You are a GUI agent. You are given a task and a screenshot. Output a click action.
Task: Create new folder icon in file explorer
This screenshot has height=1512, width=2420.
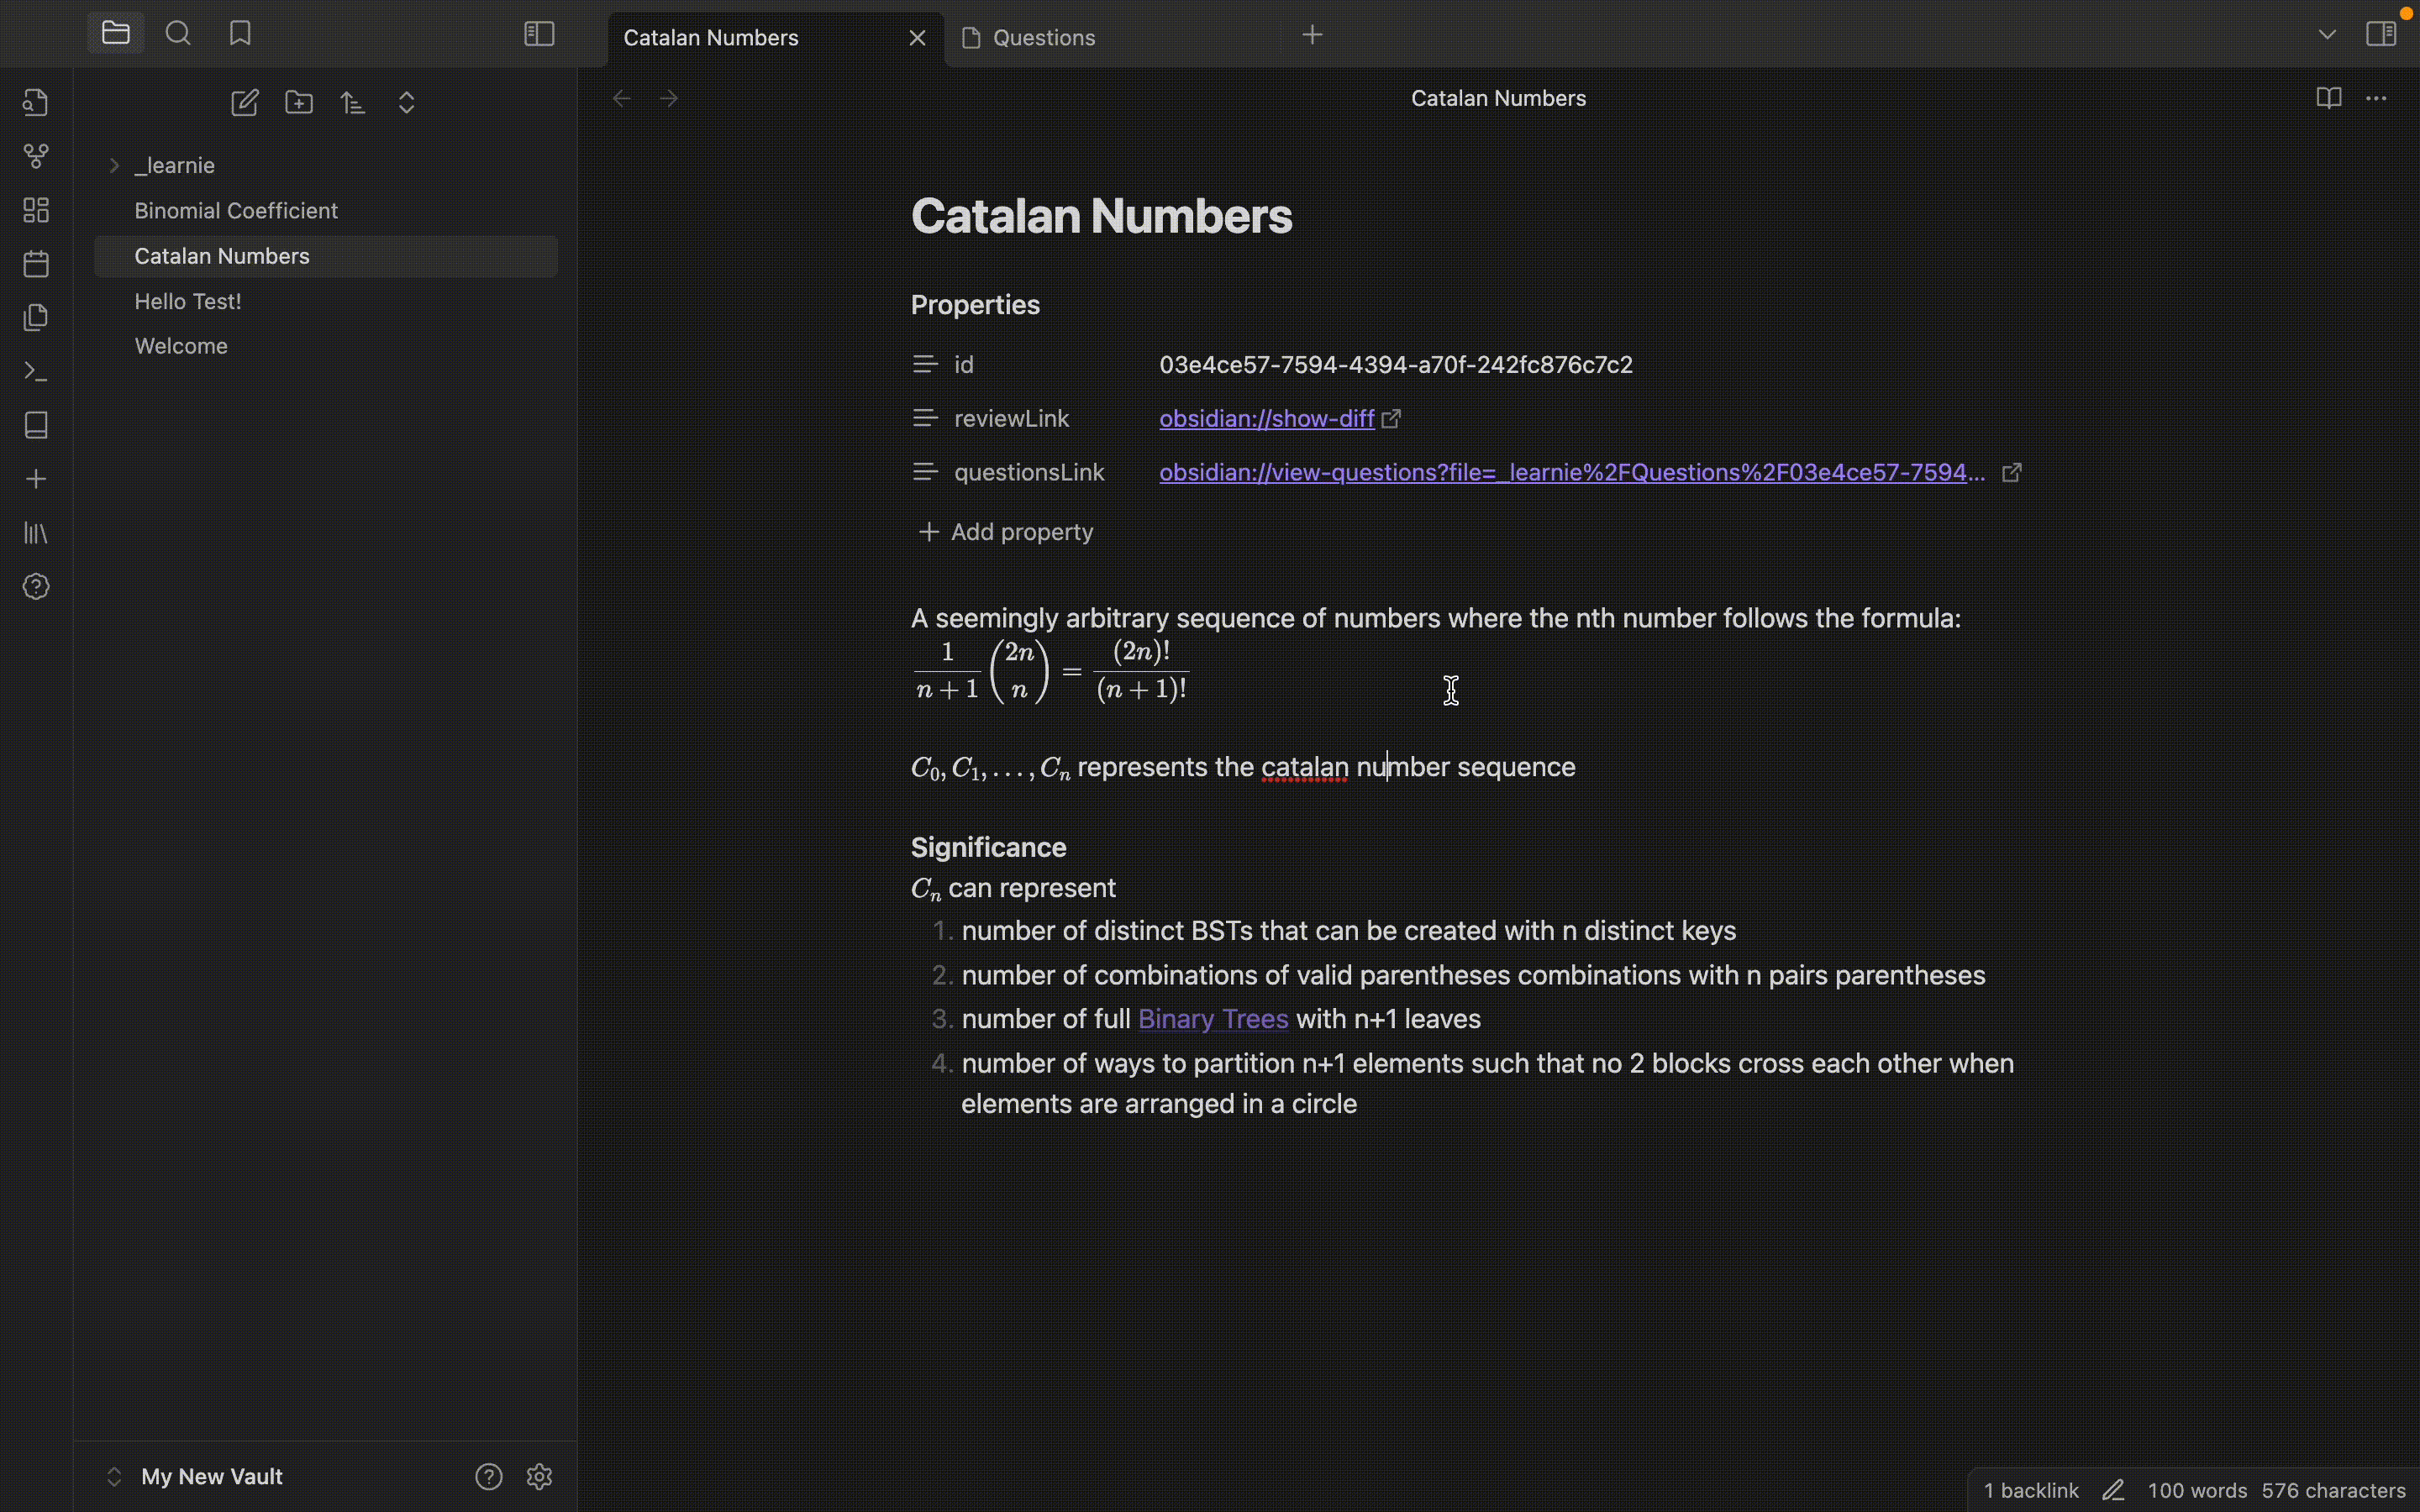(x=299, y=103)
